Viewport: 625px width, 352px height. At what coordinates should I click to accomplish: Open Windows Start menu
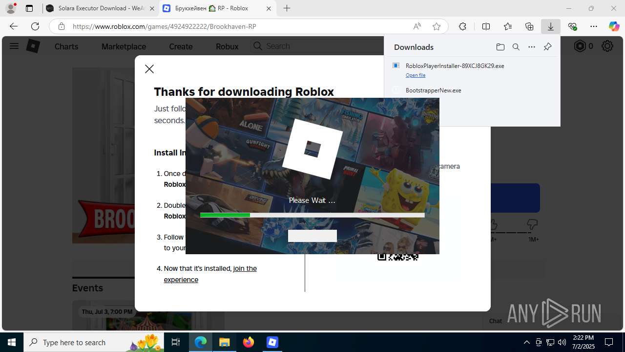12,342
